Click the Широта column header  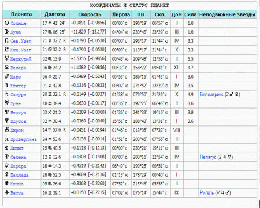point(121,14)
